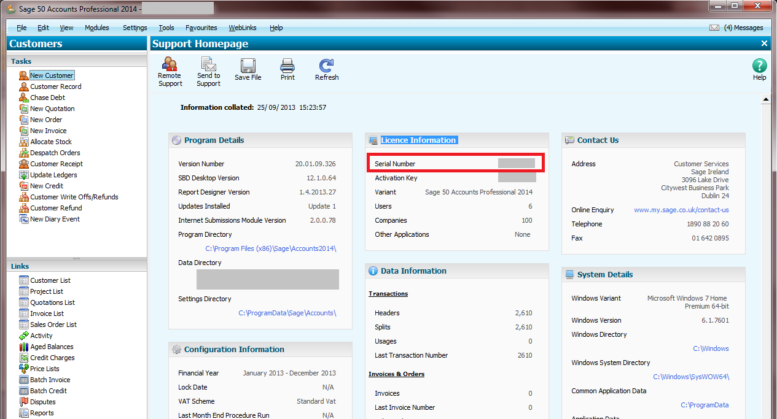Click the telephone number 1890 88 20 60
777x419 pixels.
coord(708,224)
